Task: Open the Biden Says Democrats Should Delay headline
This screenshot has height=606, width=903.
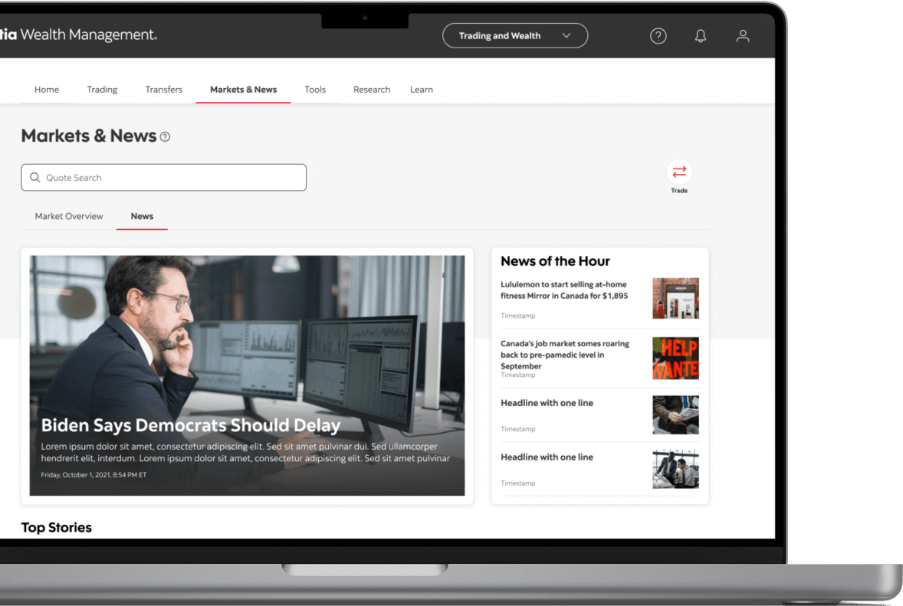Action: pos(191,425)
